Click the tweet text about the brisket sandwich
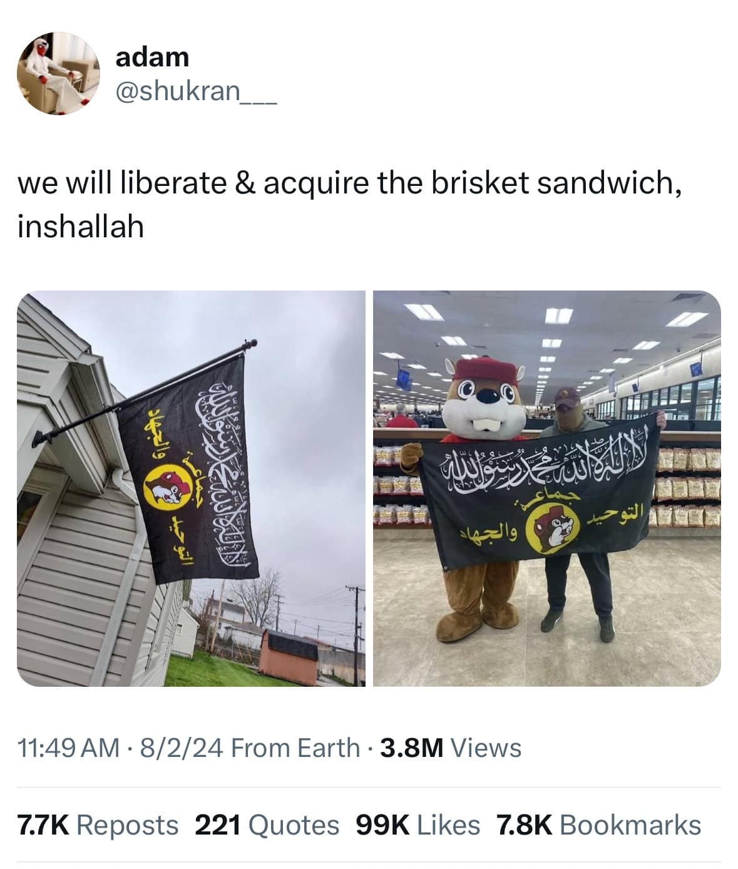 pyautogui.click(x=349, y=204)
